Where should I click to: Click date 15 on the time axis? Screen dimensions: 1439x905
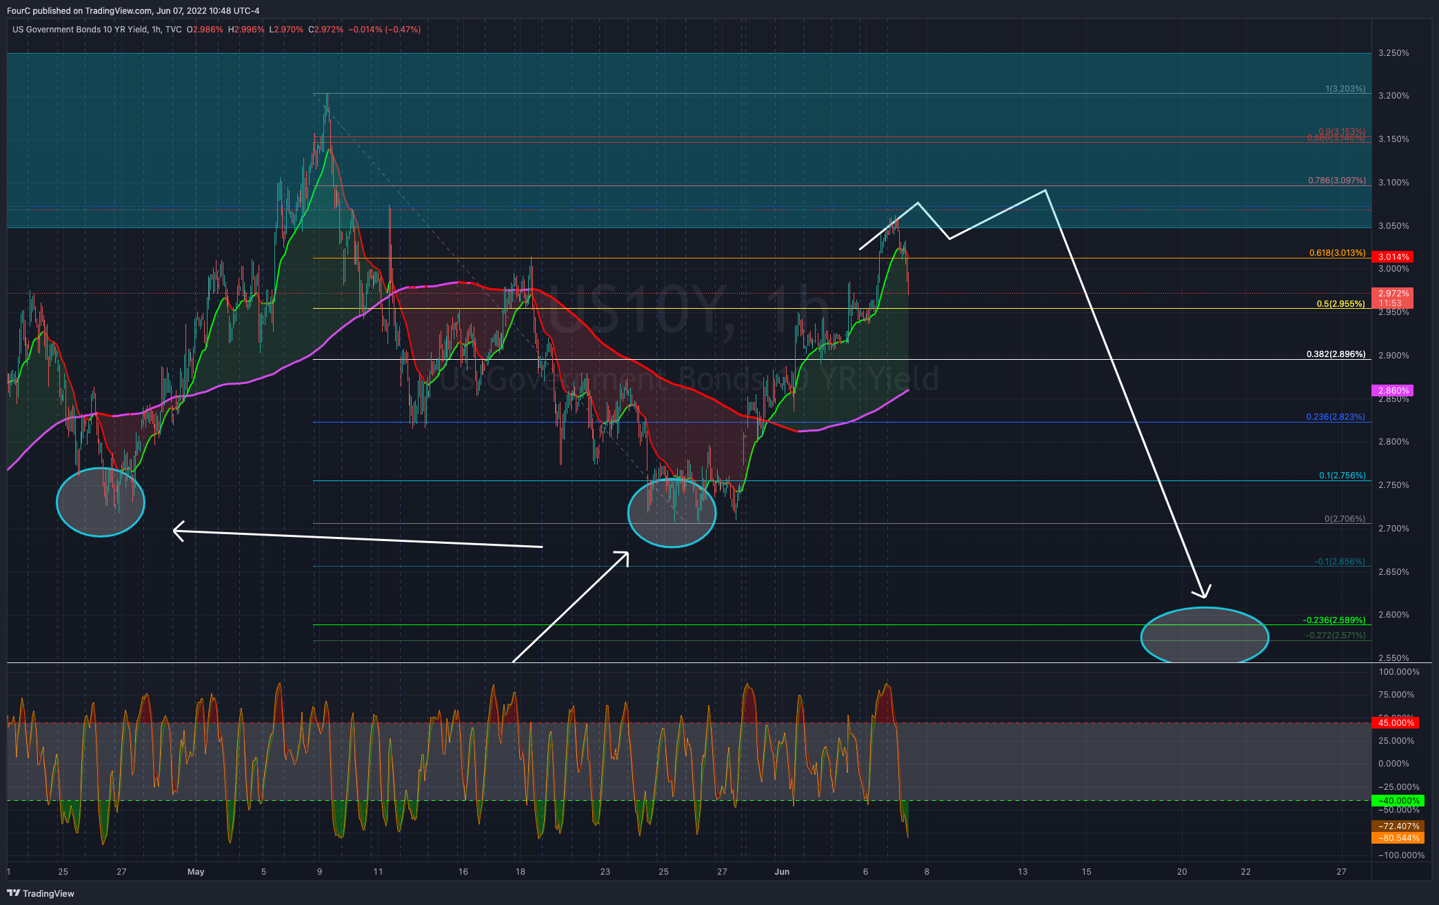point(1086,872)
